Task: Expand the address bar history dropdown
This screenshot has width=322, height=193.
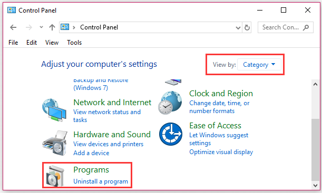Action: (x=238, y=27)
